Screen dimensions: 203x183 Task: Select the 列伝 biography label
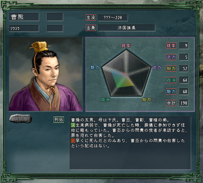[x=59, y=120]
